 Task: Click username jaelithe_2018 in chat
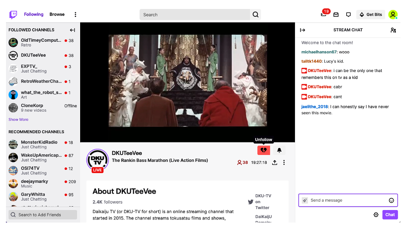(314, 107)
